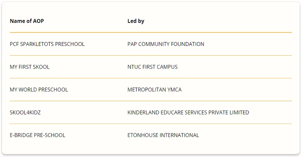Select the METROPOLITAN YMCA cell
This screenshot has width=302, height=158.
click(x=155, y=90)
